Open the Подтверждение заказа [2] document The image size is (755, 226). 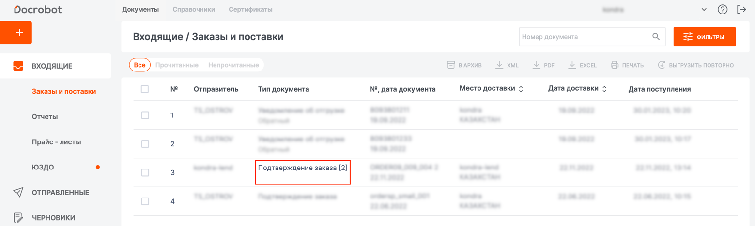302,168
